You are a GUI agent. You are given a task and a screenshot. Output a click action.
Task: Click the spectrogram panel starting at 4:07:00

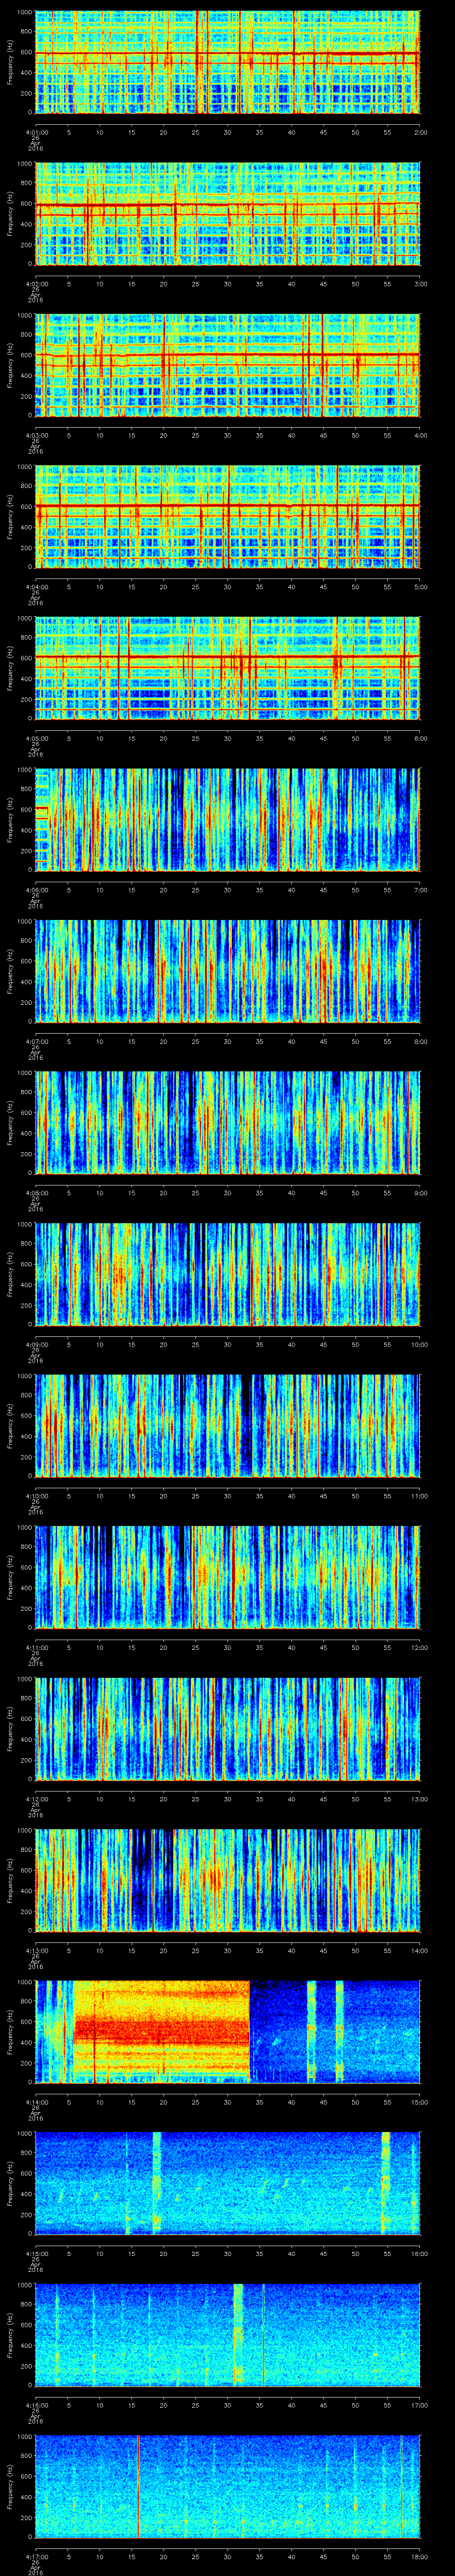(x=227, y=972)
